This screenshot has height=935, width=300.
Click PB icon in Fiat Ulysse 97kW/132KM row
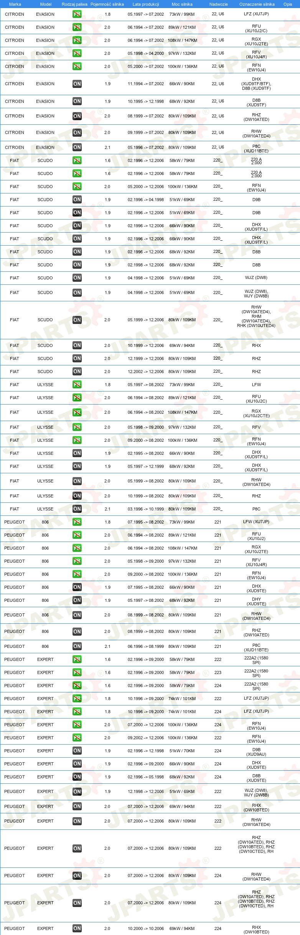point(77,427)
